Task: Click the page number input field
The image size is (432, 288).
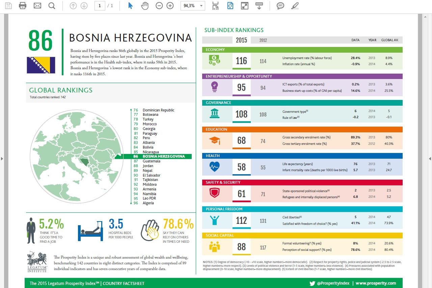Action: pyautogui.click(x=100, y=6)
